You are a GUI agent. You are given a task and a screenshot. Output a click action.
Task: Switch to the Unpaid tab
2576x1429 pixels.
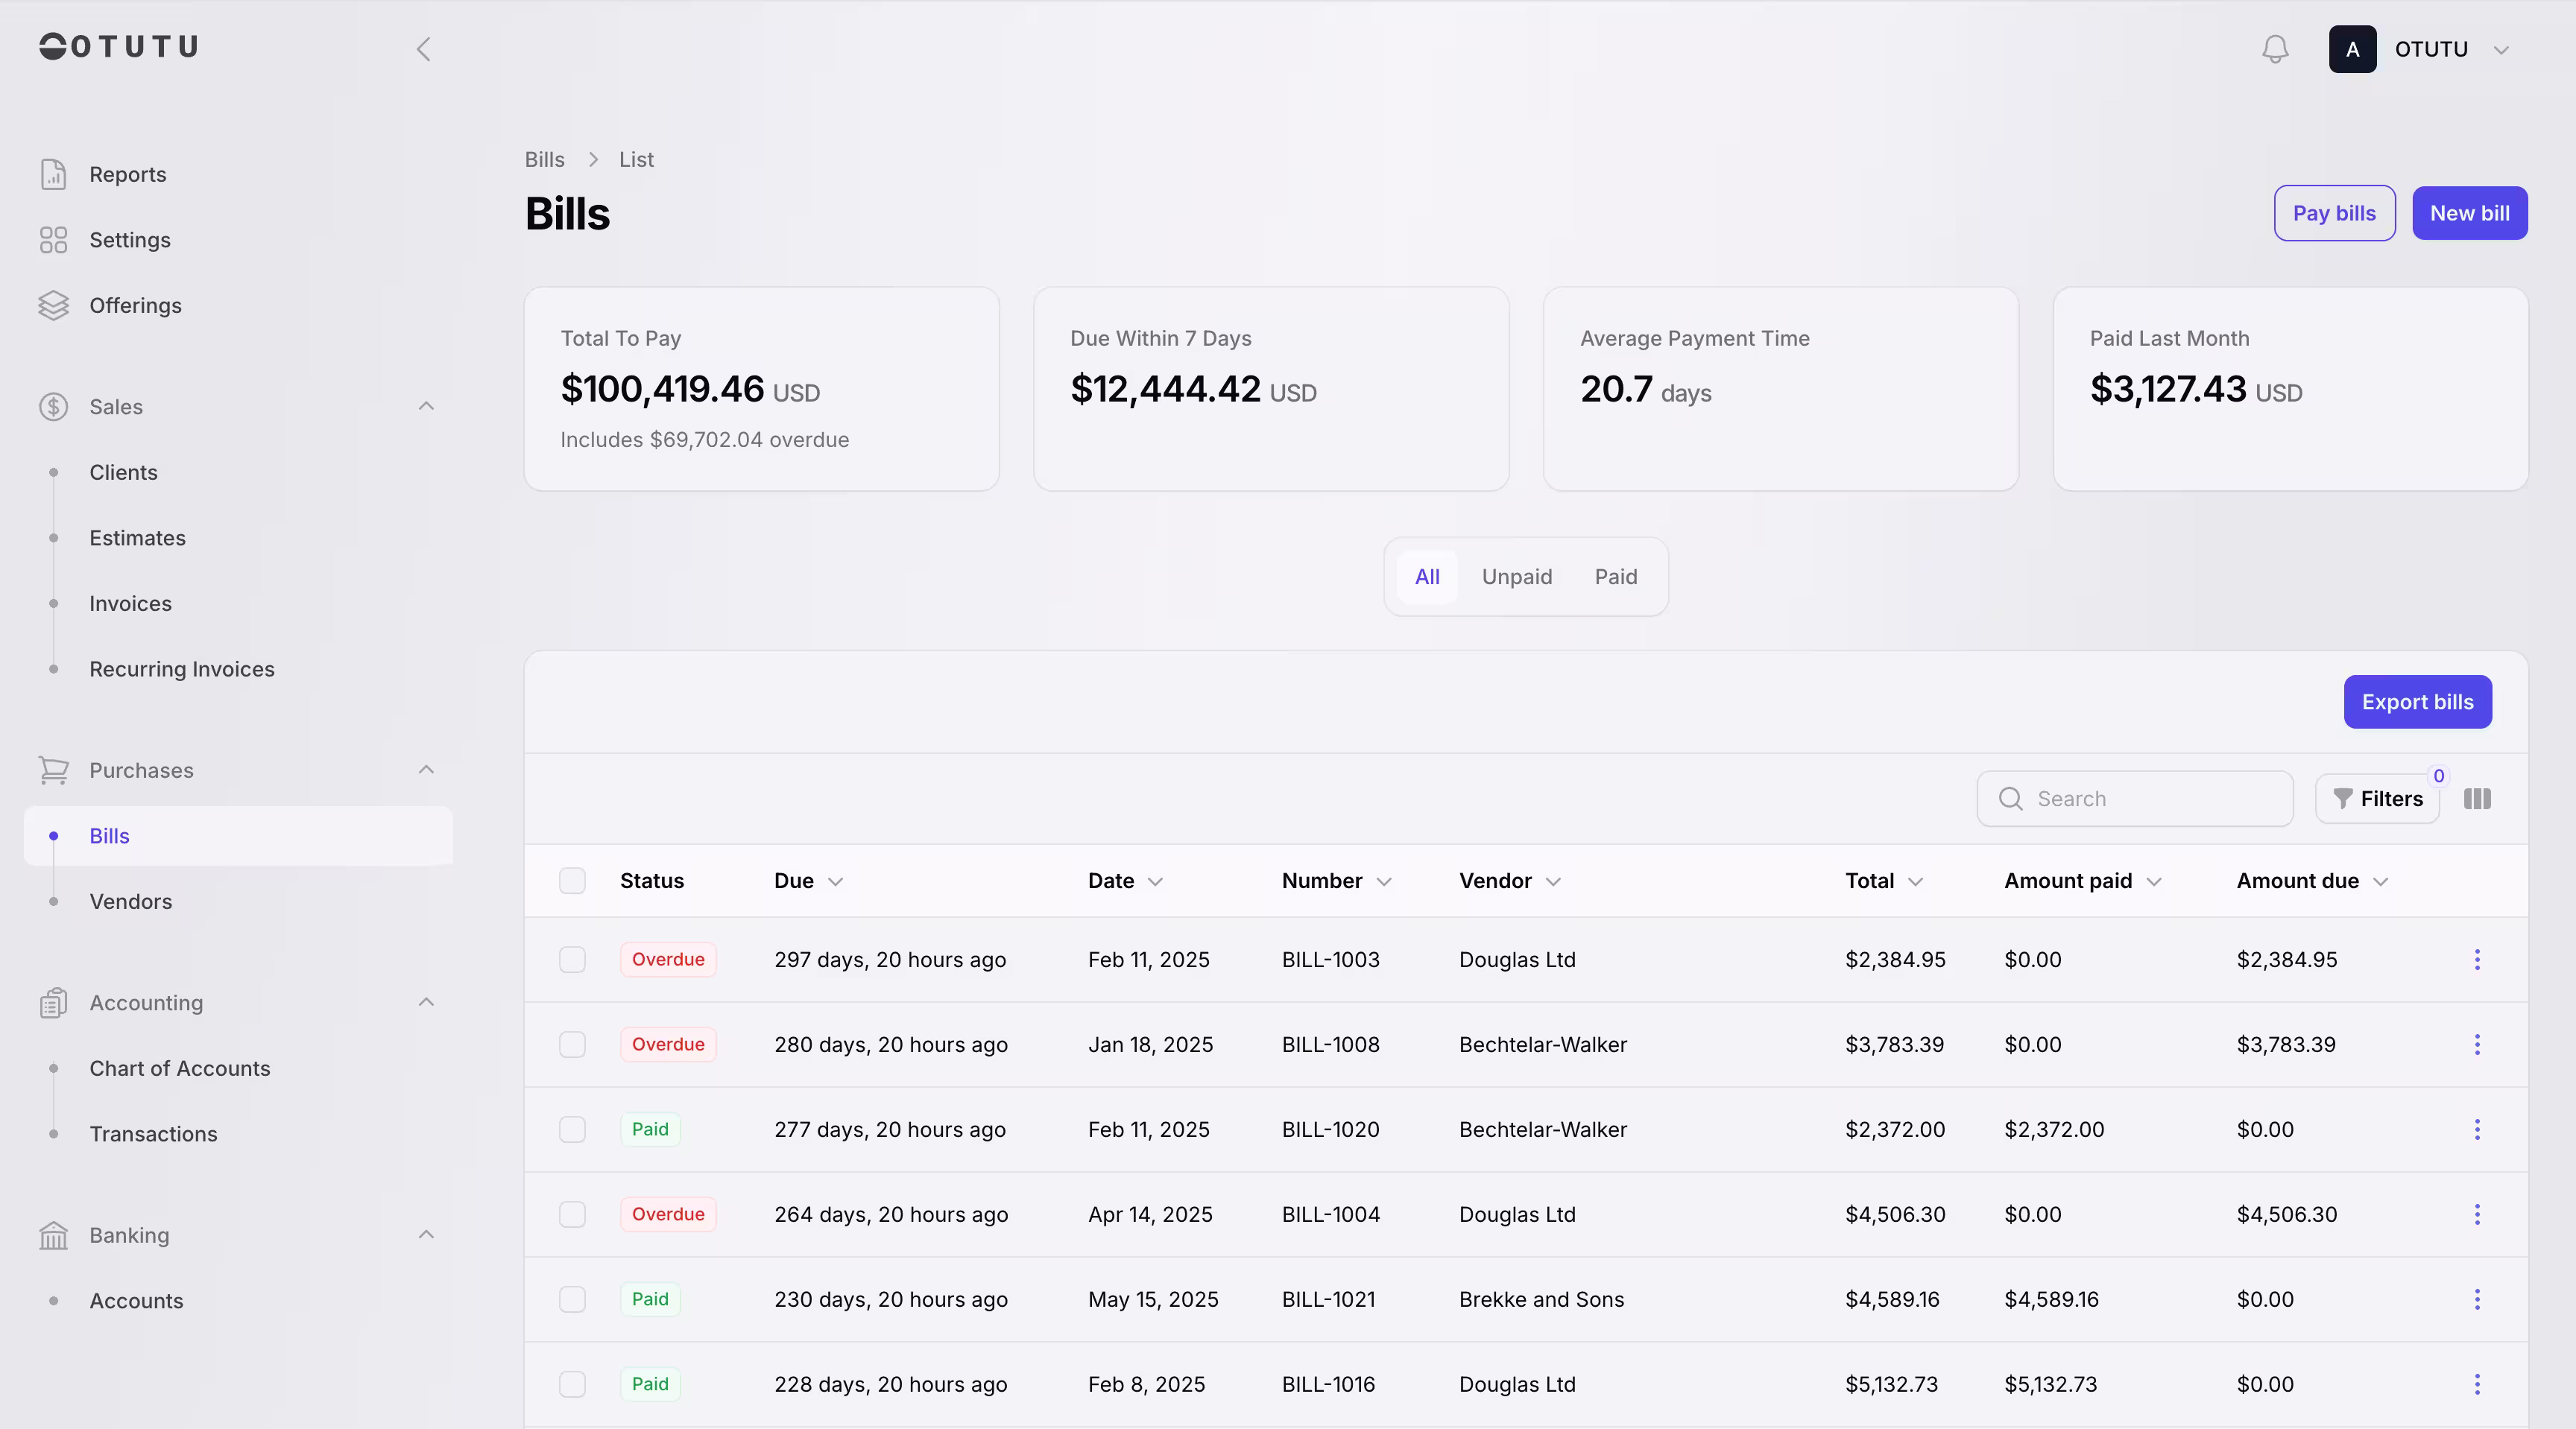1516,576
